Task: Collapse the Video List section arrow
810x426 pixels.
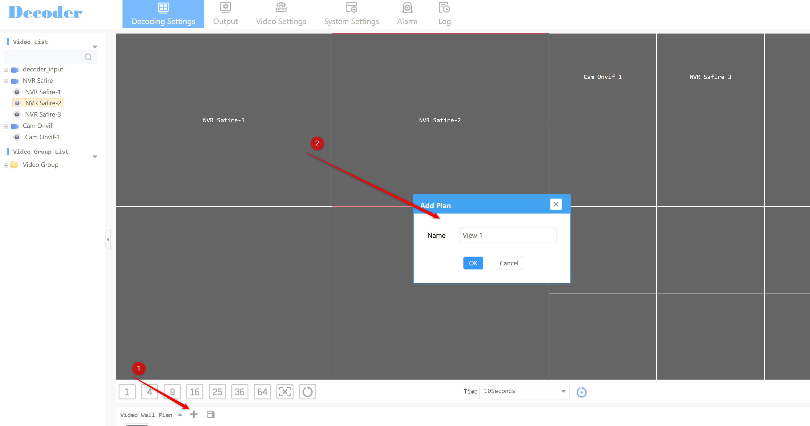Action: [95, 47]
